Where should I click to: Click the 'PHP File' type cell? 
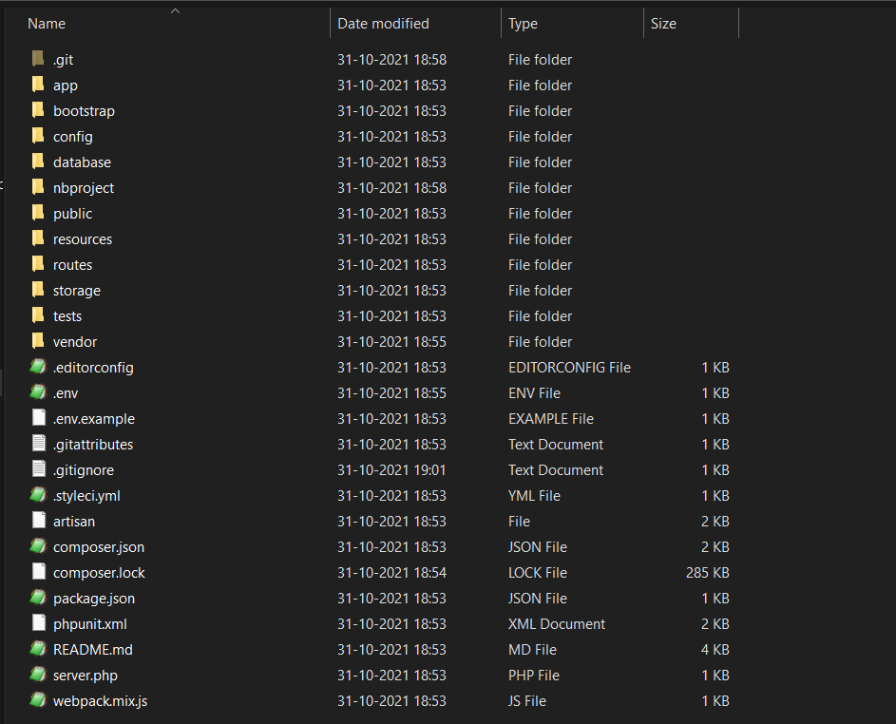(x=533, y=676)
